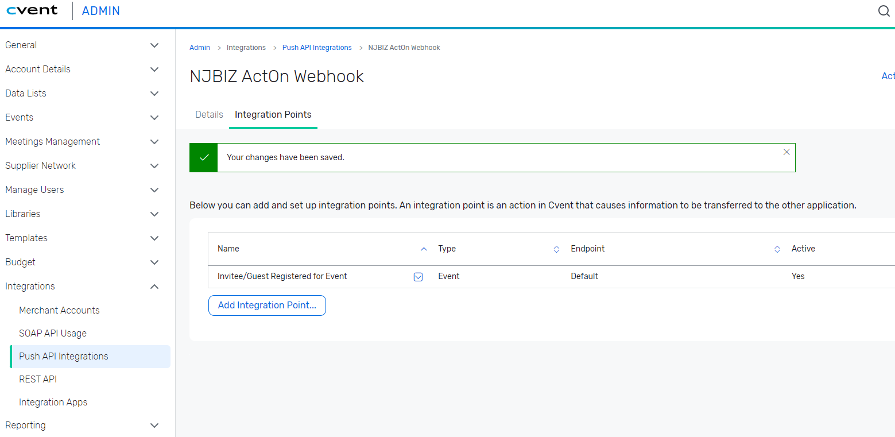The width and height of the screenshot is (895, 437).
Task: Open Merchant Accounts page
Action: click(x=59, y=310)
